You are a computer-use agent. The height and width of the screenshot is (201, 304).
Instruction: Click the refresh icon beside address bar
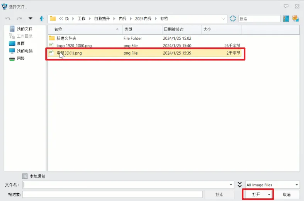(233, 18)
